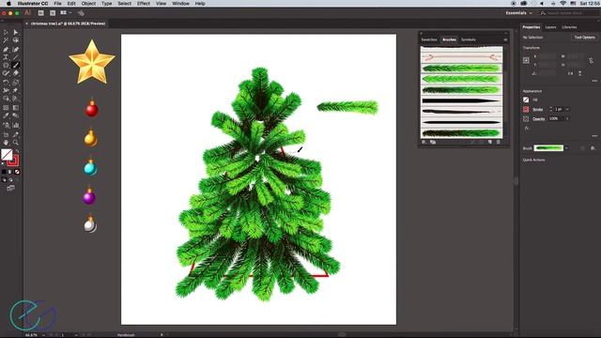This screenshot has height=338, width=601.
Task: Select the first black tapered brush
Action: point(461,101)
